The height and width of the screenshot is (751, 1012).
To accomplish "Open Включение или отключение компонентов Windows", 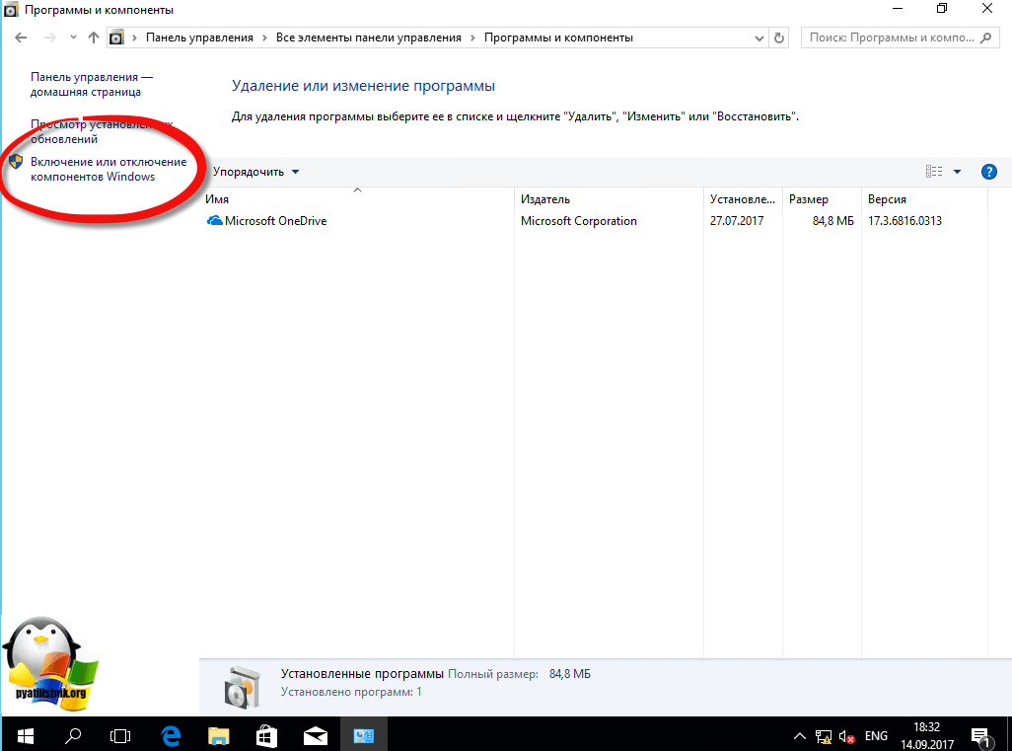I will pos(108,169).
